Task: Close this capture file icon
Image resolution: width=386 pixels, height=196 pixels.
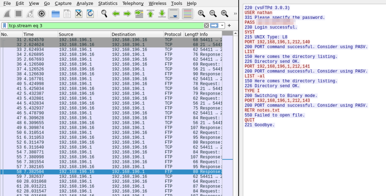Action: point(79,14)
